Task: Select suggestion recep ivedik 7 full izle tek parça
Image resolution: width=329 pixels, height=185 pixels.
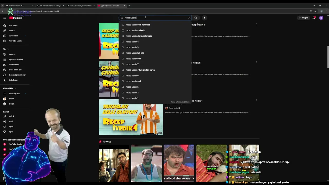Action: pyautogui.click(x=155, y=70)
